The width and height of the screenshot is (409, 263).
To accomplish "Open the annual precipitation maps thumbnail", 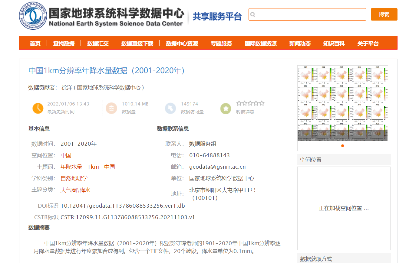I will tap(342, 103).
